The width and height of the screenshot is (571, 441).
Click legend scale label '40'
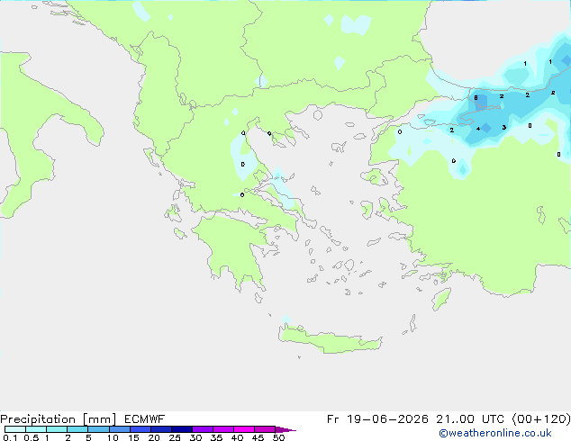pyautogui.click(x=237, y=437)
